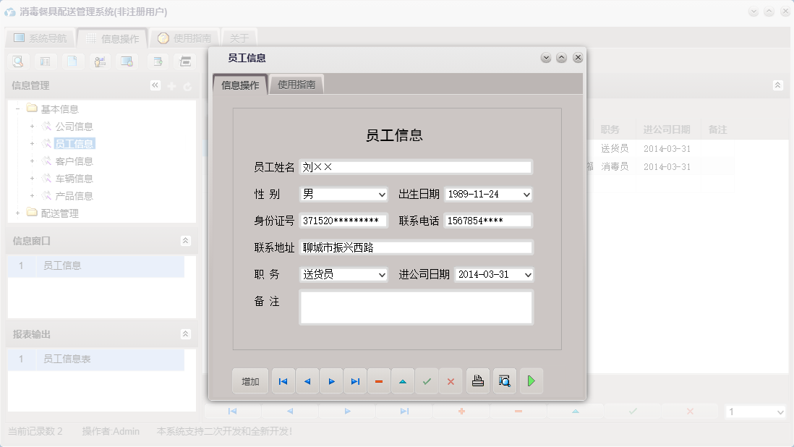Viewport: 794px width, 447px height.
Task: Click the green run arrow in employee dialog
Action: coord(531,381)
